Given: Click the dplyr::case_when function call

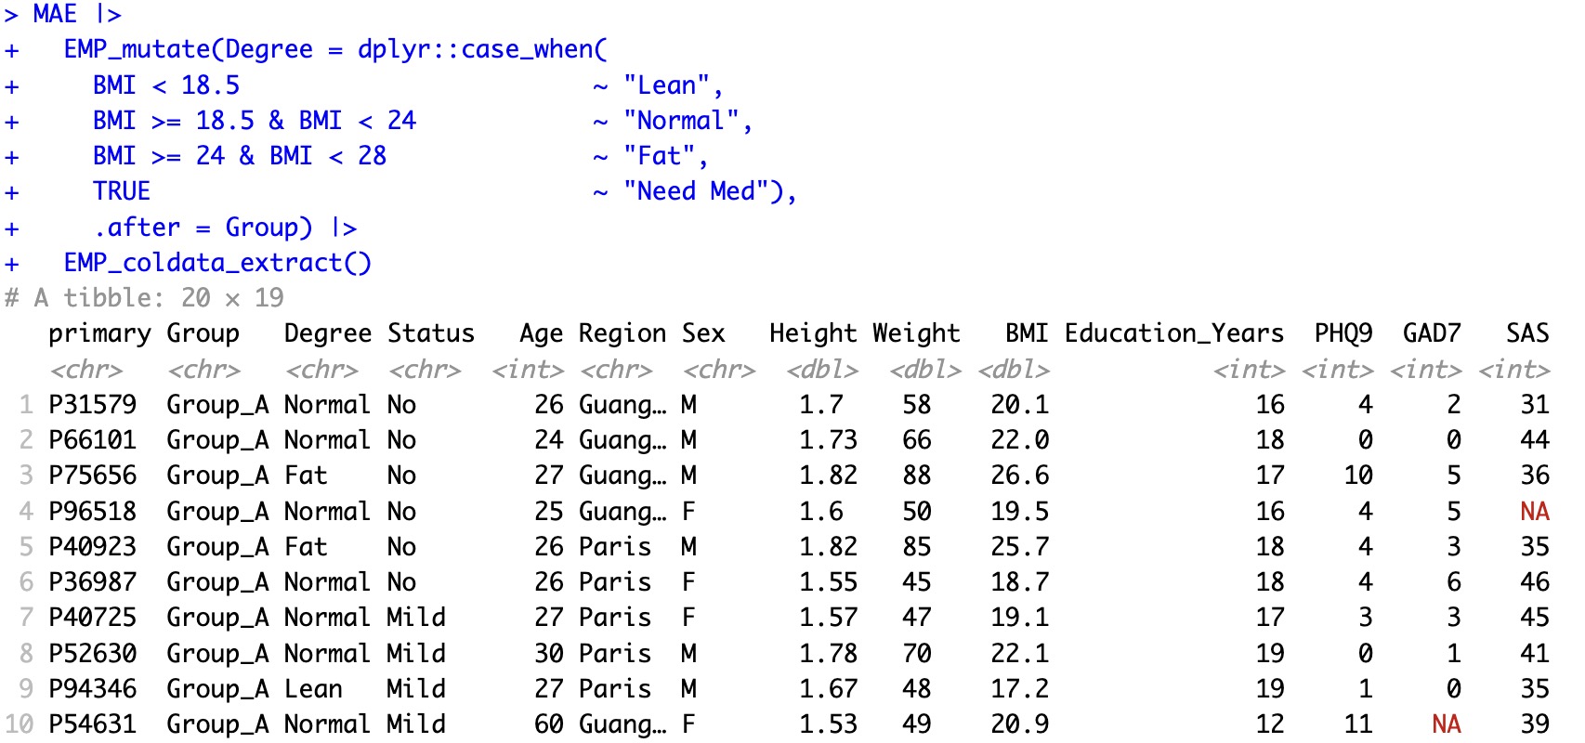Looking at the screenshot, I should coord(481,49).
